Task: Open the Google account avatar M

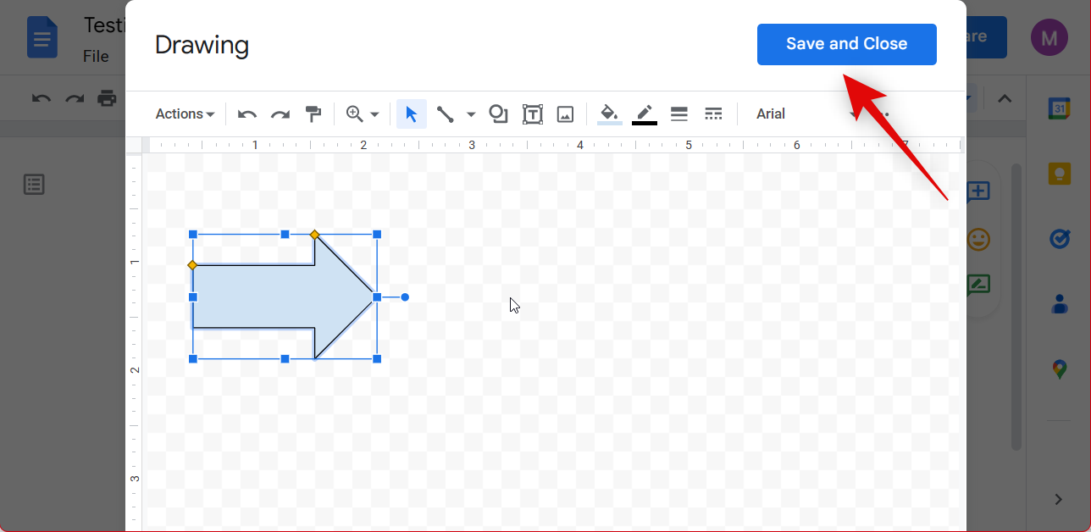Action: [x=1049, y=37]
